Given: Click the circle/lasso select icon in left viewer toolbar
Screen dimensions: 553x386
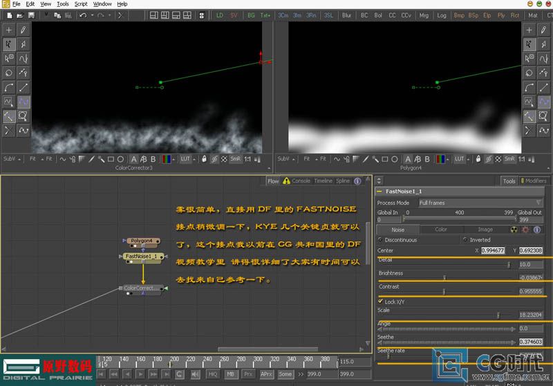Looking at the screenshot, I should [x=9, y=73].
